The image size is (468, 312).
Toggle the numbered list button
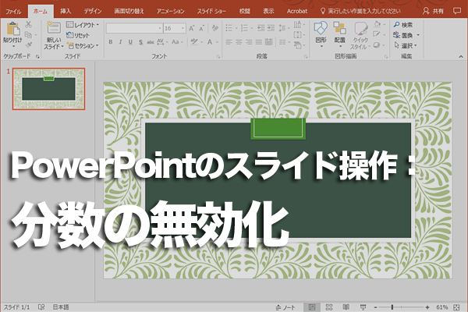pos(244,28)
